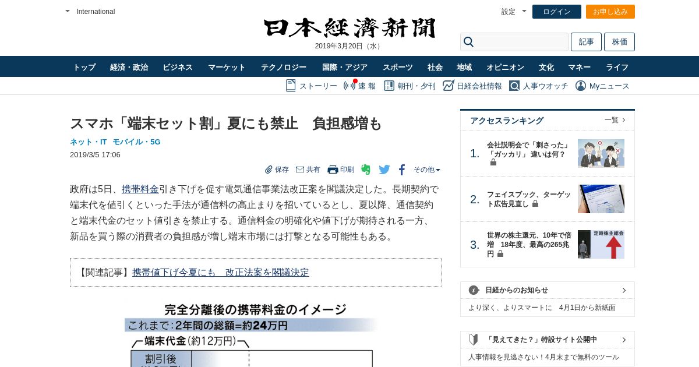
Task: Open the マーケット nav section
Action: click(227, 67)
